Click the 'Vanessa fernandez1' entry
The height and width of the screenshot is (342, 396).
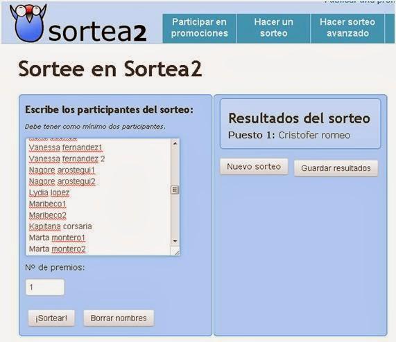click(x=66, y=147)
